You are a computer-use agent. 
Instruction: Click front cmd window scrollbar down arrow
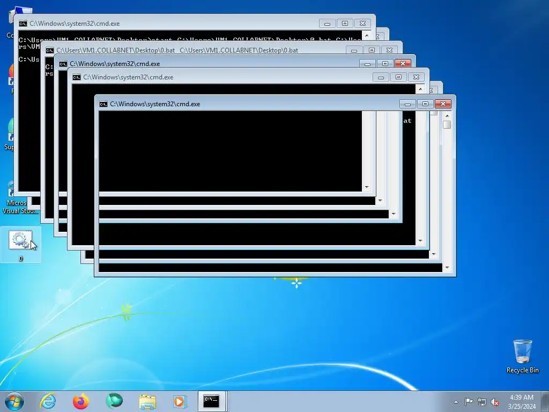pos(447,268)
